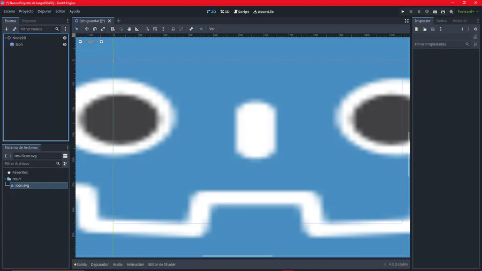The height and width of the screenshot is (271, 482).
Task: Select the Pan mode hand tool
Action: coord(129,29)
